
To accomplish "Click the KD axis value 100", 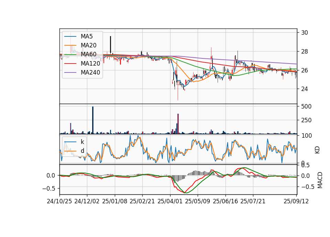I will tap(306, 136).
